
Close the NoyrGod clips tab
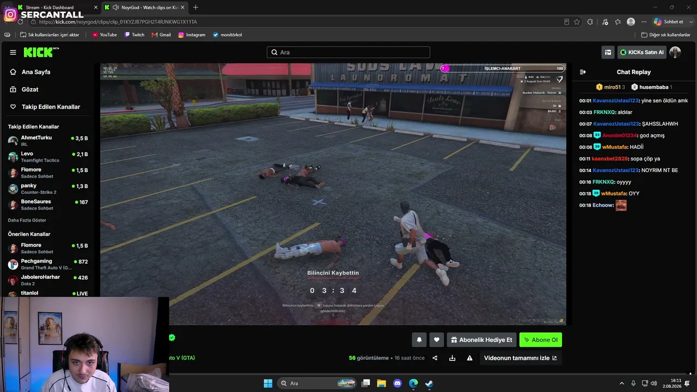coord(182,7)
